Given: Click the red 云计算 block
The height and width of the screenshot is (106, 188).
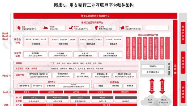Looking at the screenshot, I should click(x=51, y=92).
